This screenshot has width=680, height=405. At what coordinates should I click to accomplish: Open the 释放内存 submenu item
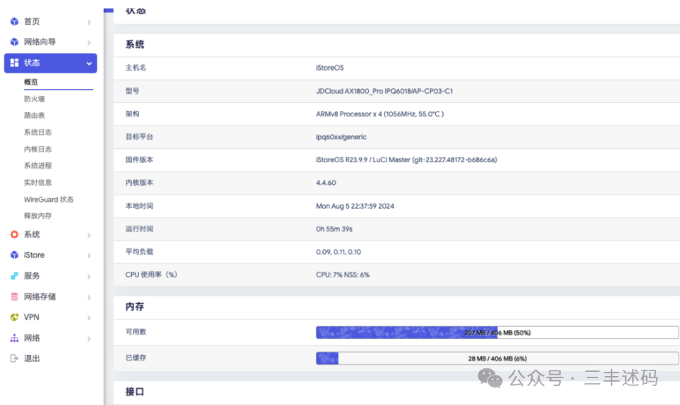(37, 215)
